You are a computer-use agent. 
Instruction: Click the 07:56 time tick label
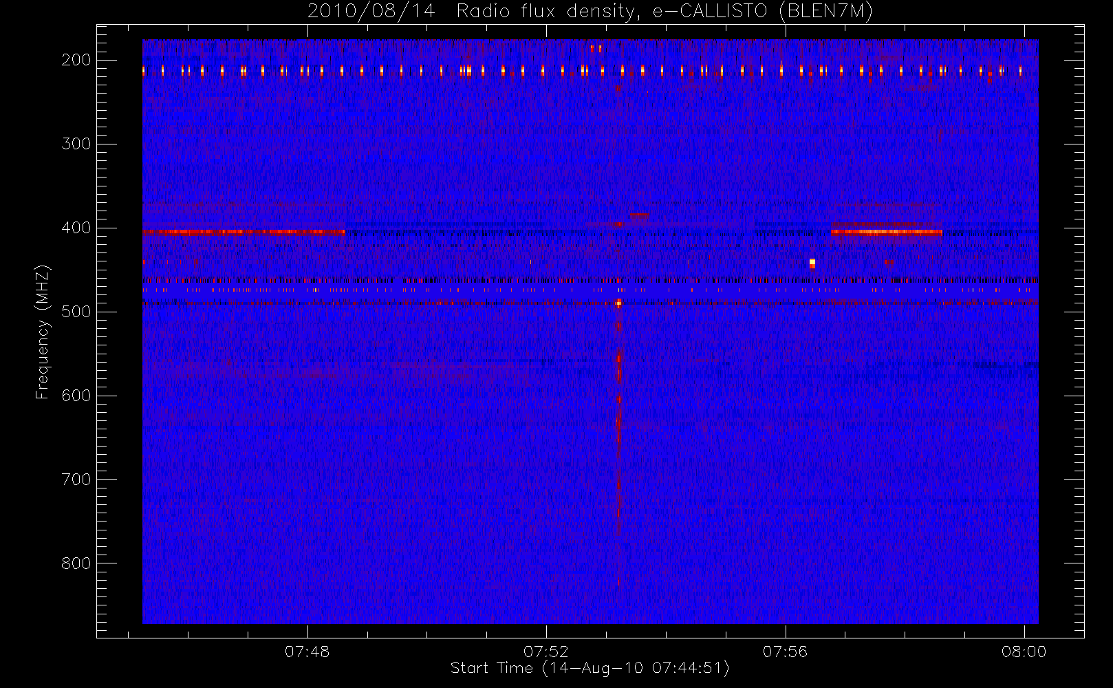[785, 652]
